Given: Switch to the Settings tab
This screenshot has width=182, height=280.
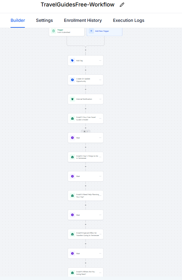Looking at the screenshot, I should pyautogui.click(x=45, y=20).
